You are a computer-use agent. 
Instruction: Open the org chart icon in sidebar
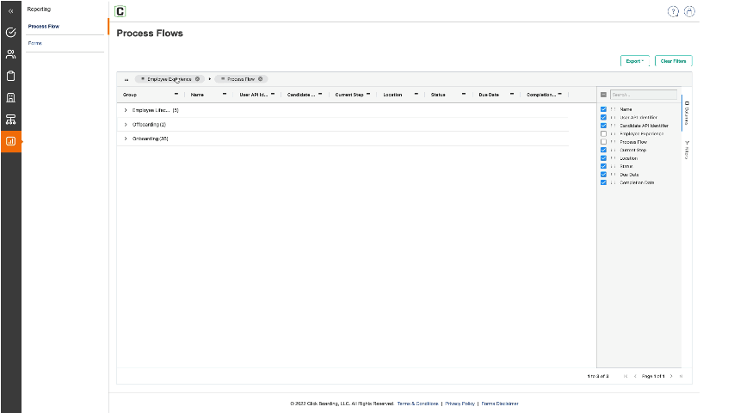(10, 119)
